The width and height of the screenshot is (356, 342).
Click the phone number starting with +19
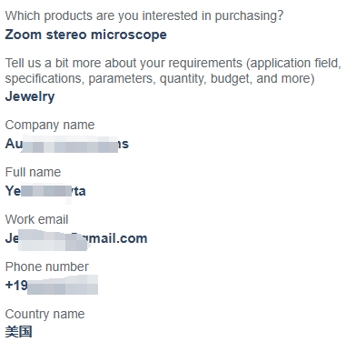click(x=52, y=286)
